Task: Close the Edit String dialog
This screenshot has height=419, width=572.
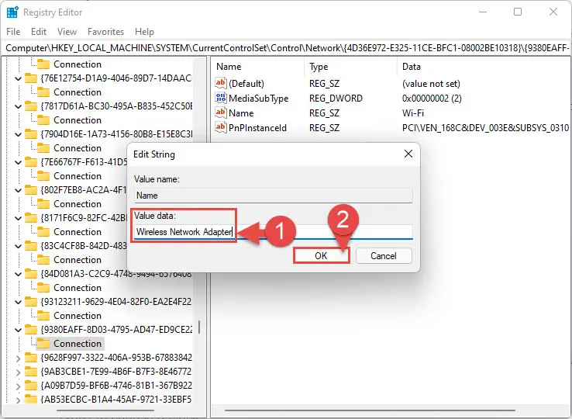Action: point(408,154)
